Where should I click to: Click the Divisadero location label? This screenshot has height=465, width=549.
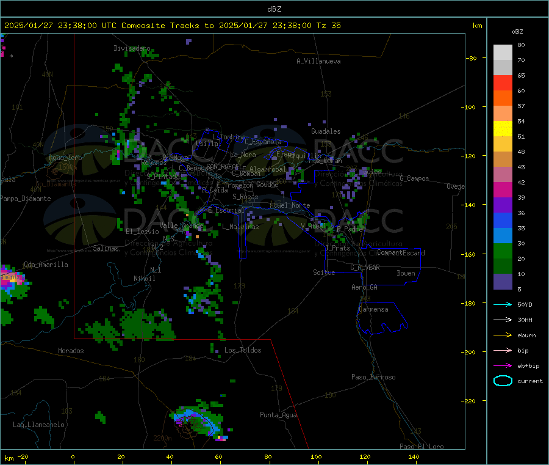coord(132,48)
